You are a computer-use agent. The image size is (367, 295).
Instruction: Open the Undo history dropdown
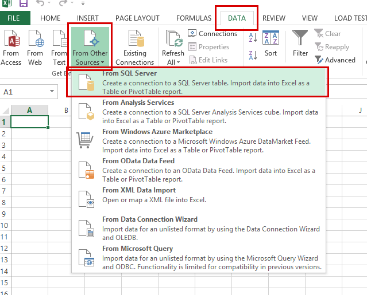[49, 3]
